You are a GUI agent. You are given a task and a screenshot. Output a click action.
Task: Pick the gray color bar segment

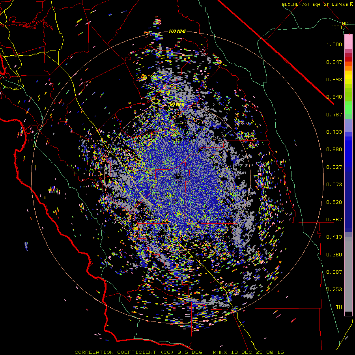pyautogui.click(x=348, y=274)
